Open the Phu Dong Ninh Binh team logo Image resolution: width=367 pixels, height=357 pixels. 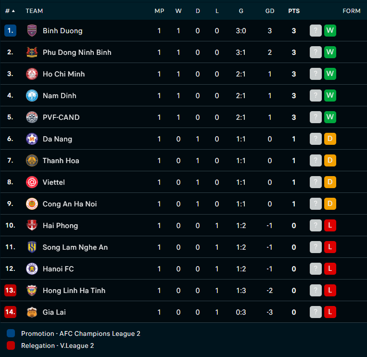(x=32, y=52)
